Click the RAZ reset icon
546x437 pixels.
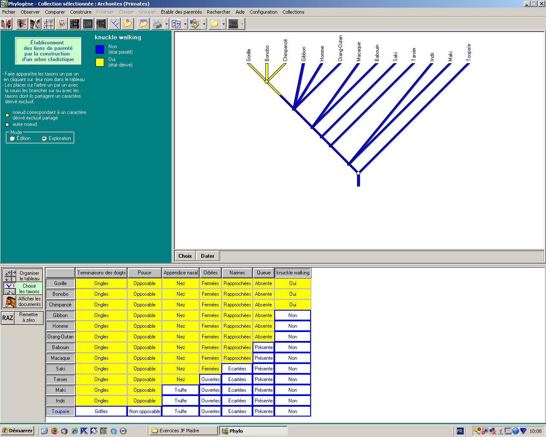pyautogui.click(x=8, y=318)
